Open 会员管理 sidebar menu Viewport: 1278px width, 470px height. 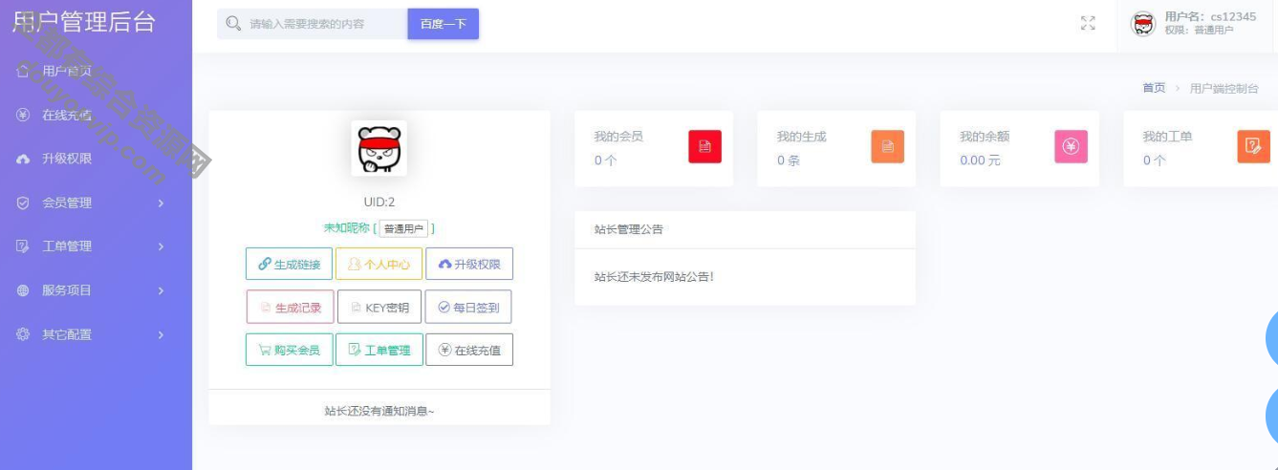tap(66, 203)
